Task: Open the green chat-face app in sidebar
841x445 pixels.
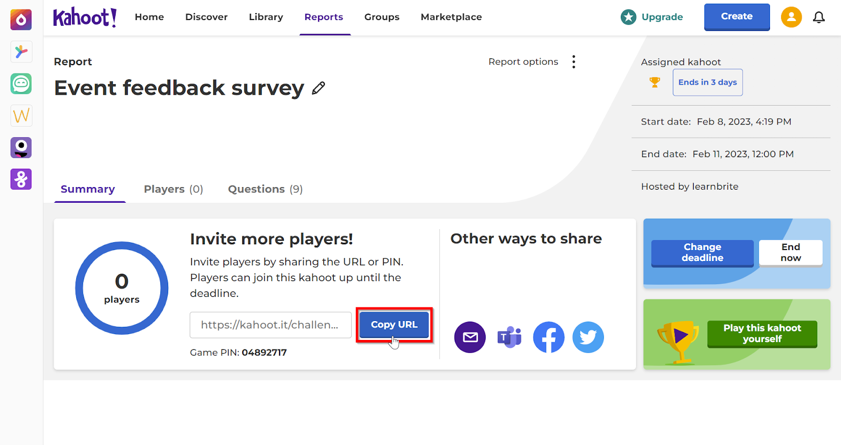Action: [21, 84]
